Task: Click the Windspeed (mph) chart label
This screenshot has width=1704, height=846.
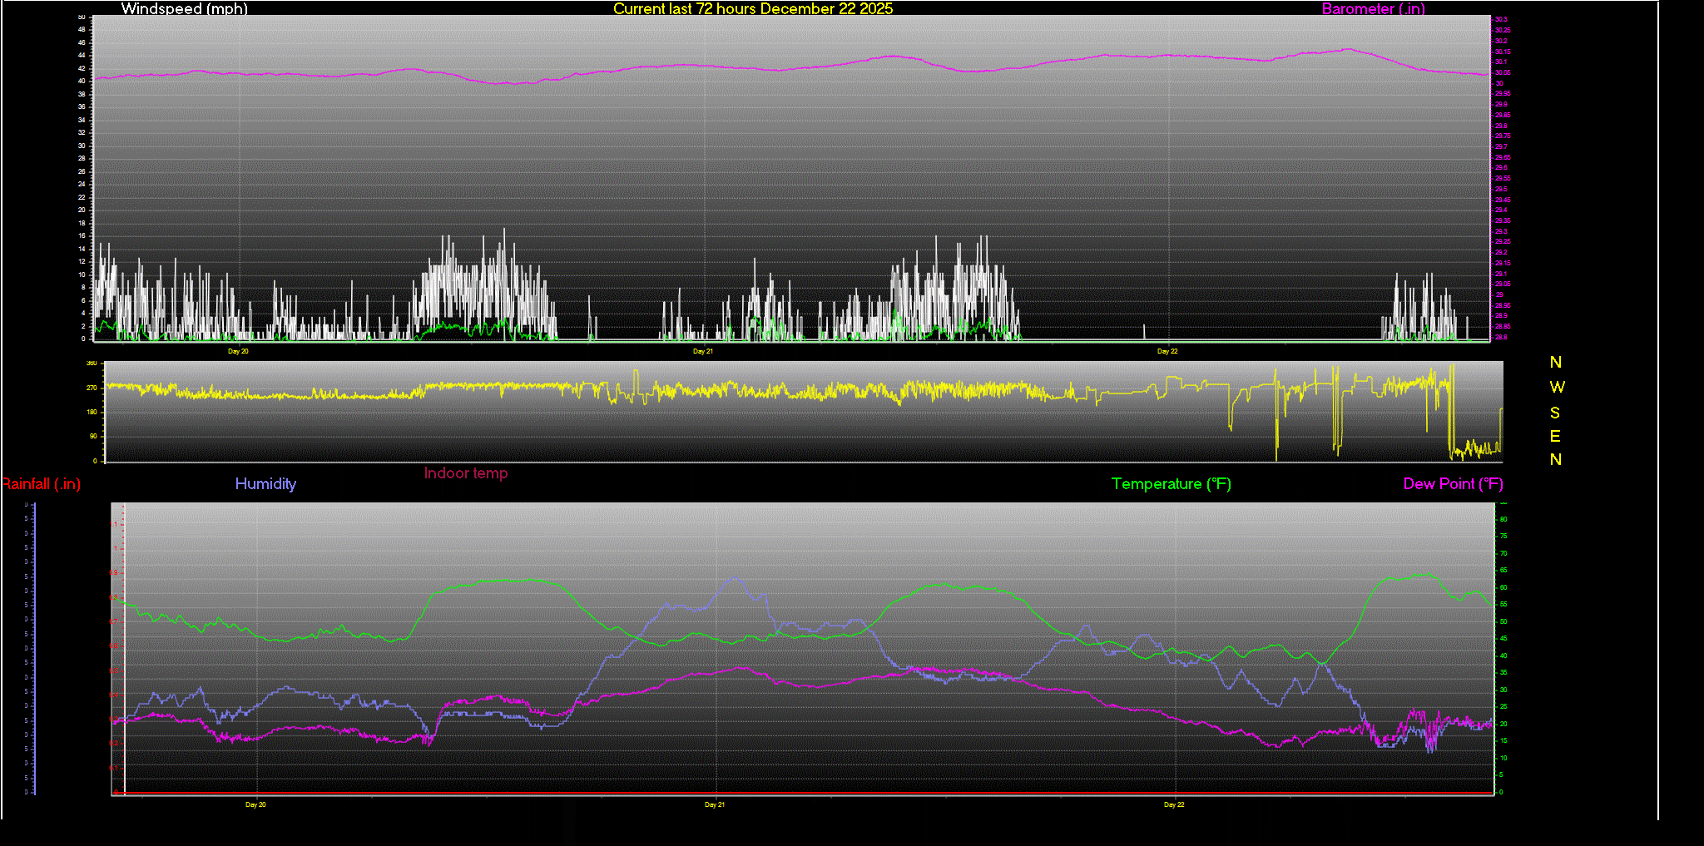Action: pyautogui.click(x=184, y=9)
